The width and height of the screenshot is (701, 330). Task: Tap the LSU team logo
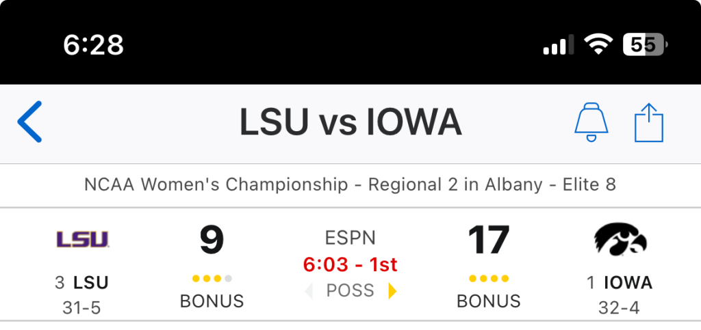point(82,239)
